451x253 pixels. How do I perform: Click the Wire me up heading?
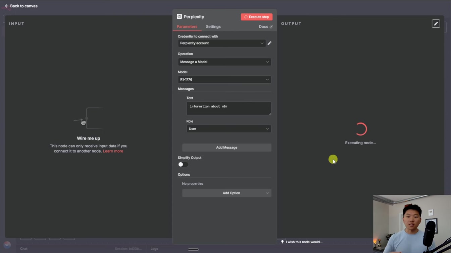(89, 138)
